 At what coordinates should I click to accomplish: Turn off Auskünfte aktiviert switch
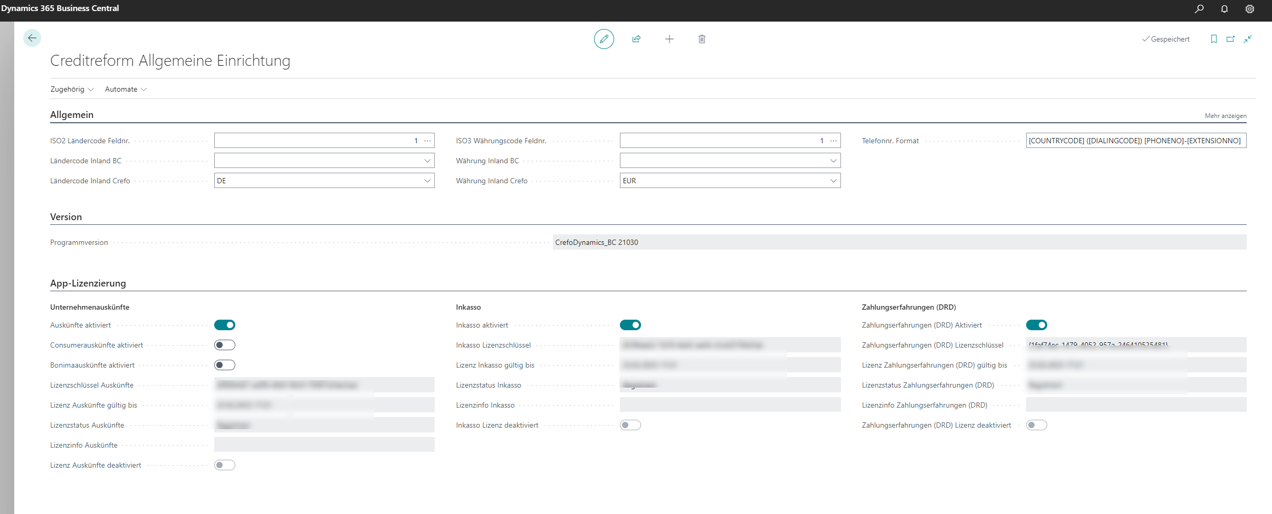coord(225,325)
